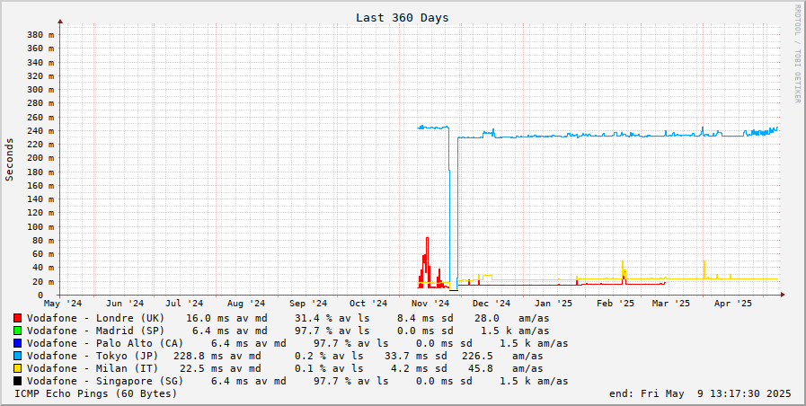The height and width of the screenshot is (406, 806).
Task: Click the "Jun '24" x-axis label
Action: click(x=125, y=304)
